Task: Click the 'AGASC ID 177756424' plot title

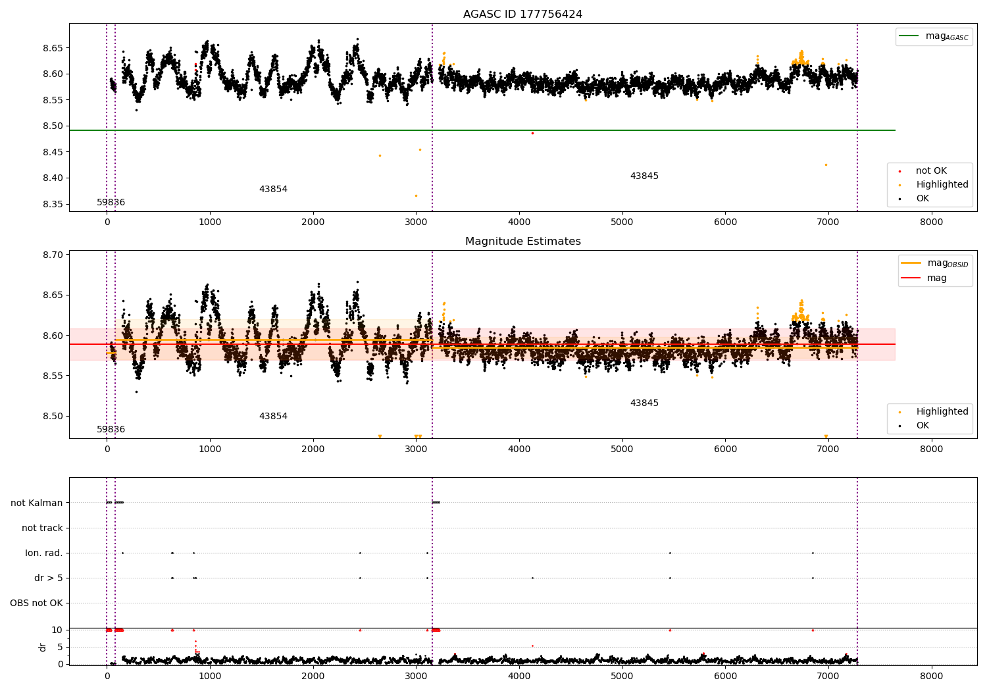Action: point(522,14)
